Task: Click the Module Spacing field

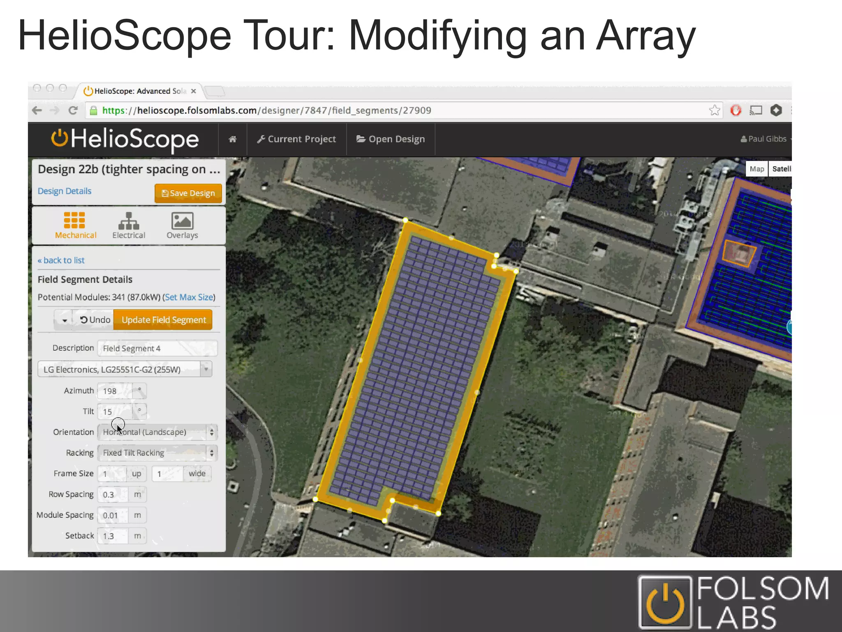Action: coord(113,515)
